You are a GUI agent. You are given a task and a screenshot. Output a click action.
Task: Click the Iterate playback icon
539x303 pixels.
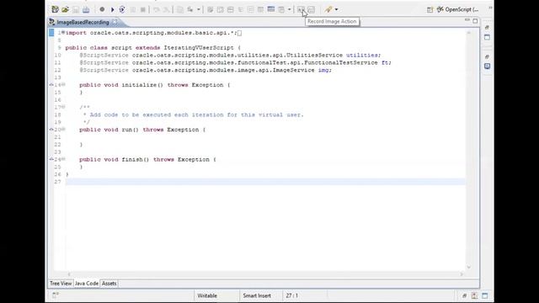(122, 9)
